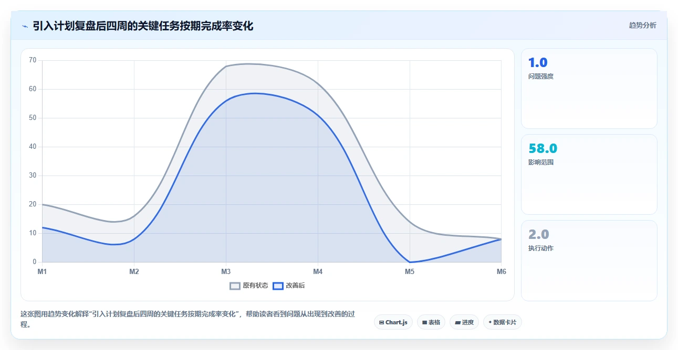This screenshot has width=678, height=350.
Task: Select the Chart.js tag chip
Action: click(393, 322)
